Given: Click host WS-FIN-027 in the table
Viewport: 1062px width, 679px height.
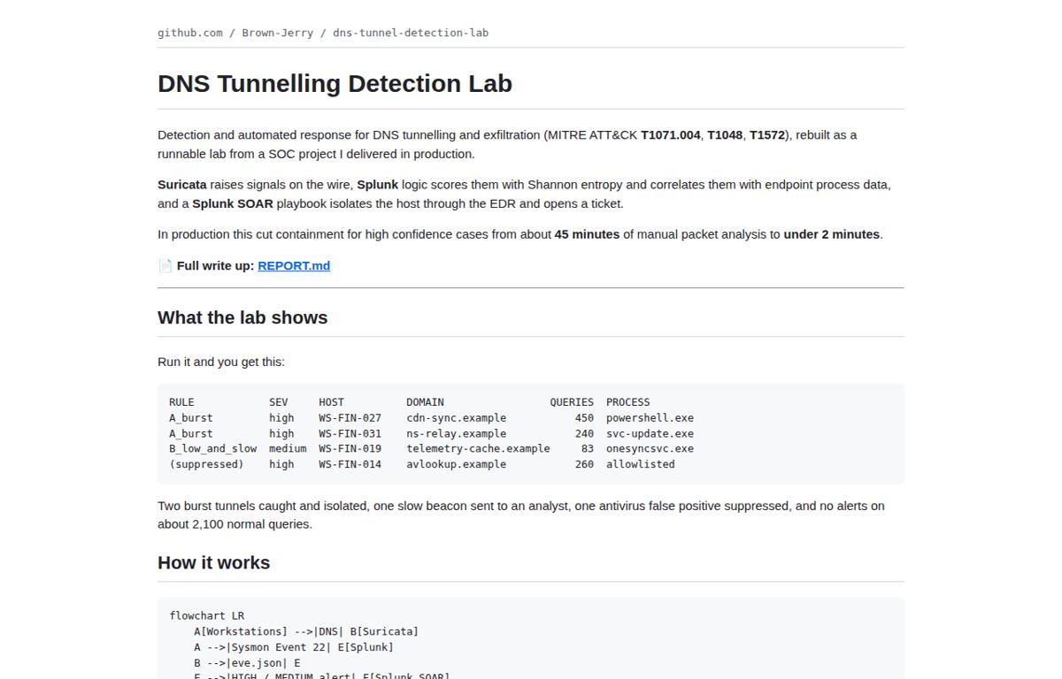Looking at the screenshot, I should pos(350,418).
